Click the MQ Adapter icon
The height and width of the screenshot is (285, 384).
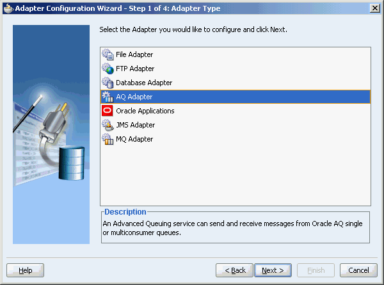click(108, 139)
